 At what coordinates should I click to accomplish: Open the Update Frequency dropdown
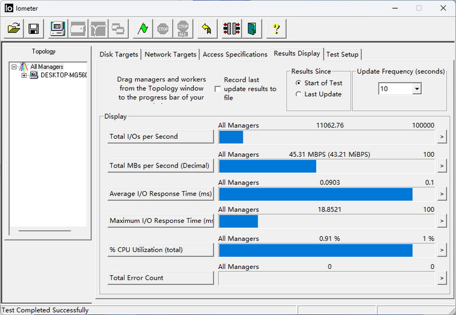click(x=417, y=89)
